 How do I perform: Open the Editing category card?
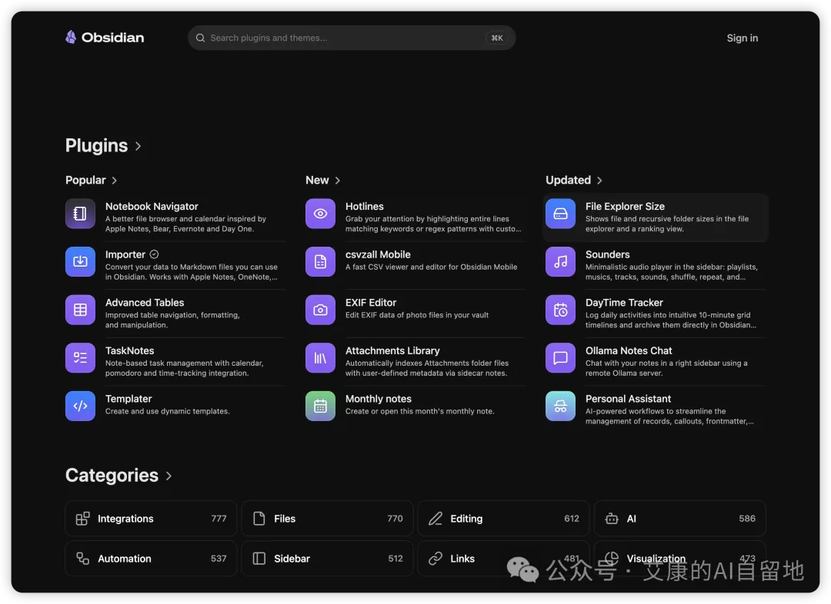503,519
